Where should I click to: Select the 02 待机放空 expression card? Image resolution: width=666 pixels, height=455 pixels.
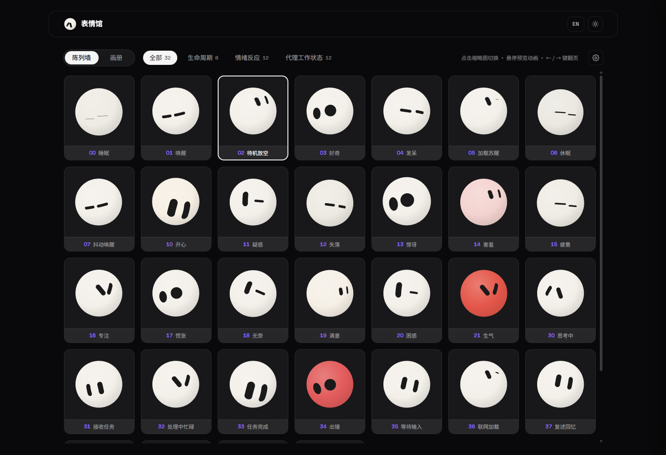pyautogui.click(x=253, y=118)
